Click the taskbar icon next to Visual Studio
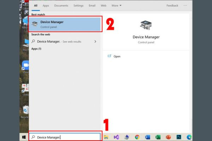 [127, 137]
